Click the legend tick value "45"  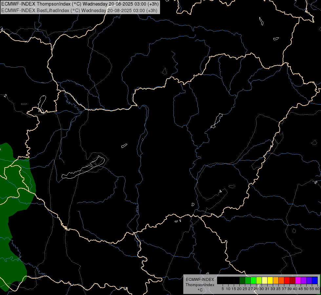click(x=301, y=289)
